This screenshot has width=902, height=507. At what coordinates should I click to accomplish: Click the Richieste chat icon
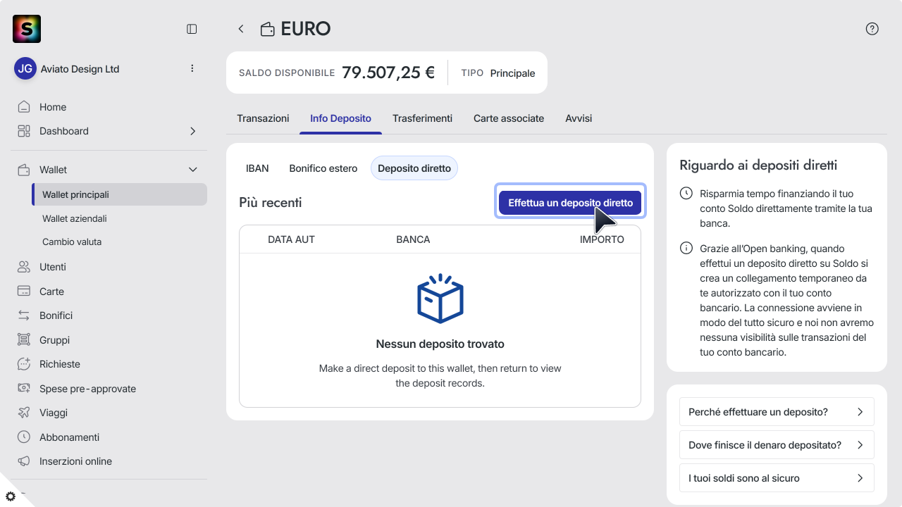[24, 364]
